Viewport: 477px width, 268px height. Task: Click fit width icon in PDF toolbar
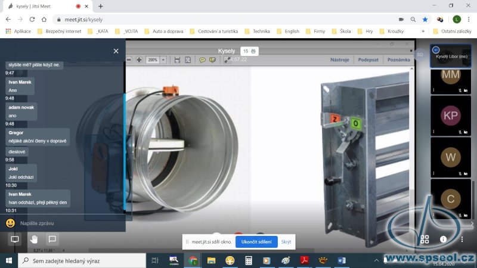[177, 60]
